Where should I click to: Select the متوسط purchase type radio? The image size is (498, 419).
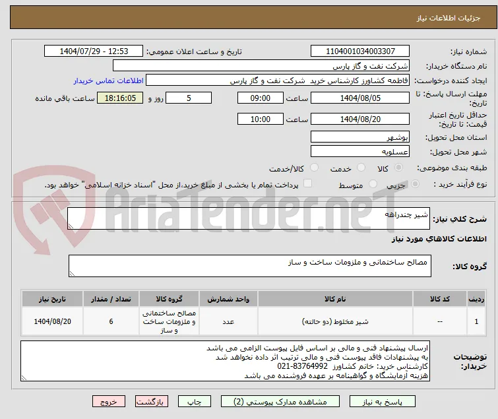click(373, 184)
